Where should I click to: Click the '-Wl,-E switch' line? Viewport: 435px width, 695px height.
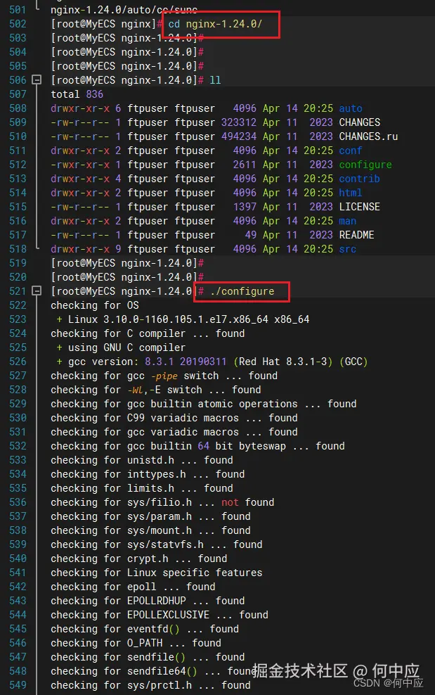pos(155,390)
